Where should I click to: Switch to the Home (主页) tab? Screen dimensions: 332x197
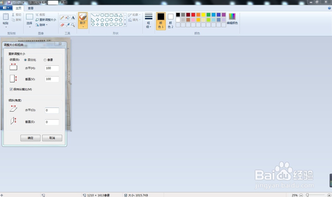(x=18, y=8)
